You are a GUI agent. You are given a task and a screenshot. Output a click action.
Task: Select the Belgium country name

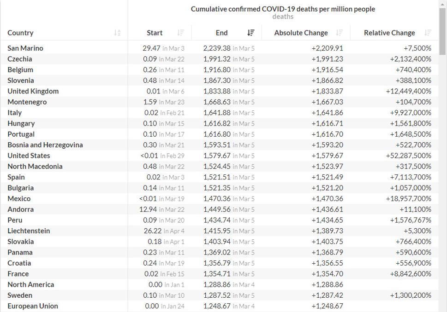[20, 69]
